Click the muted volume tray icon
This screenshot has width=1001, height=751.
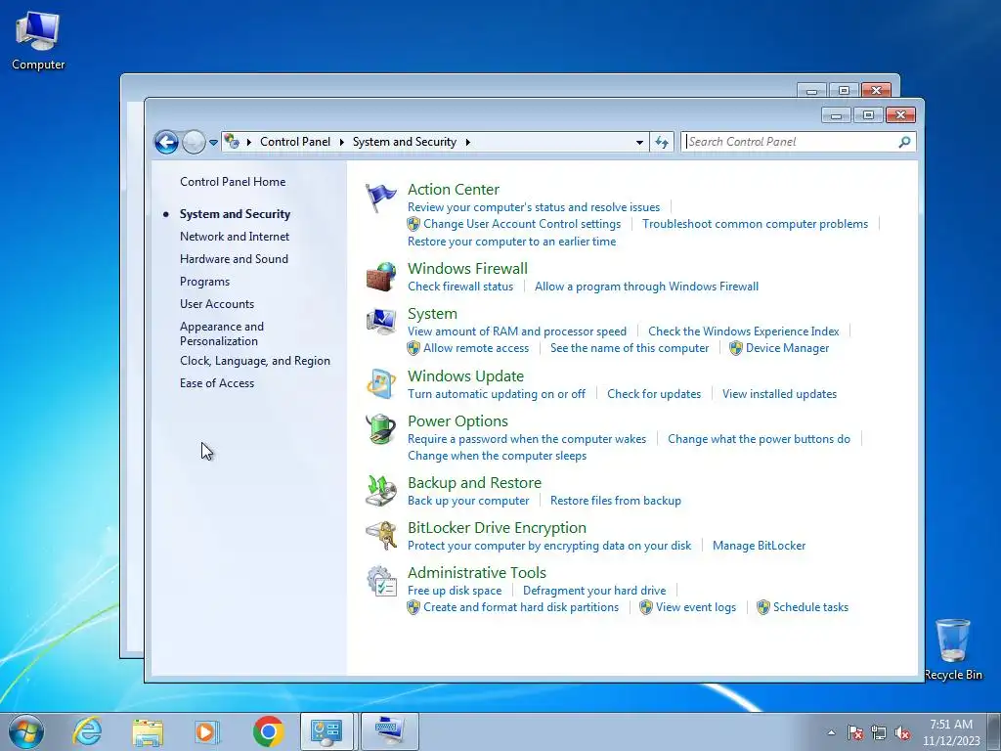point(902,732)
